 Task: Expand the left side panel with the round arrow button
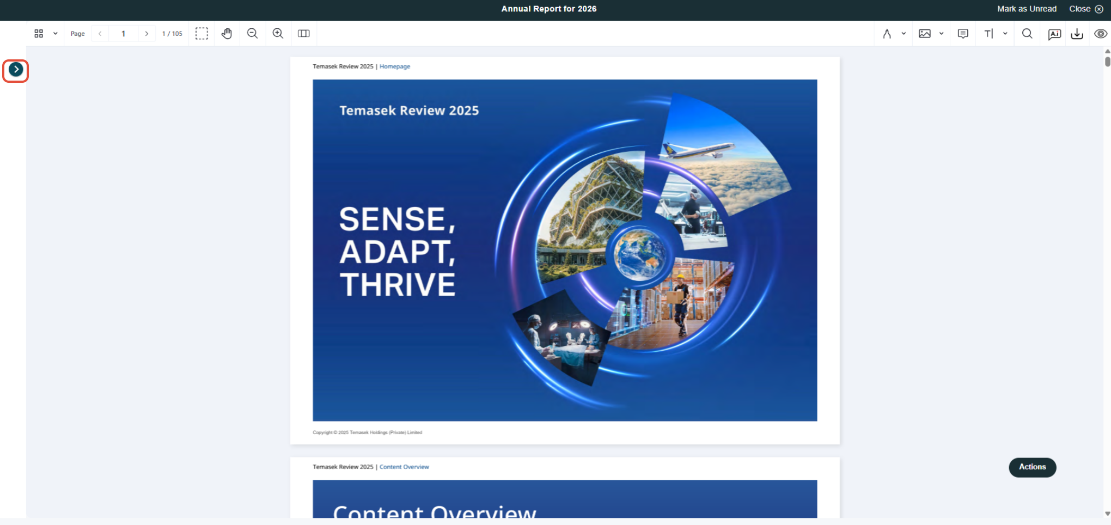(x=16, y=70)
